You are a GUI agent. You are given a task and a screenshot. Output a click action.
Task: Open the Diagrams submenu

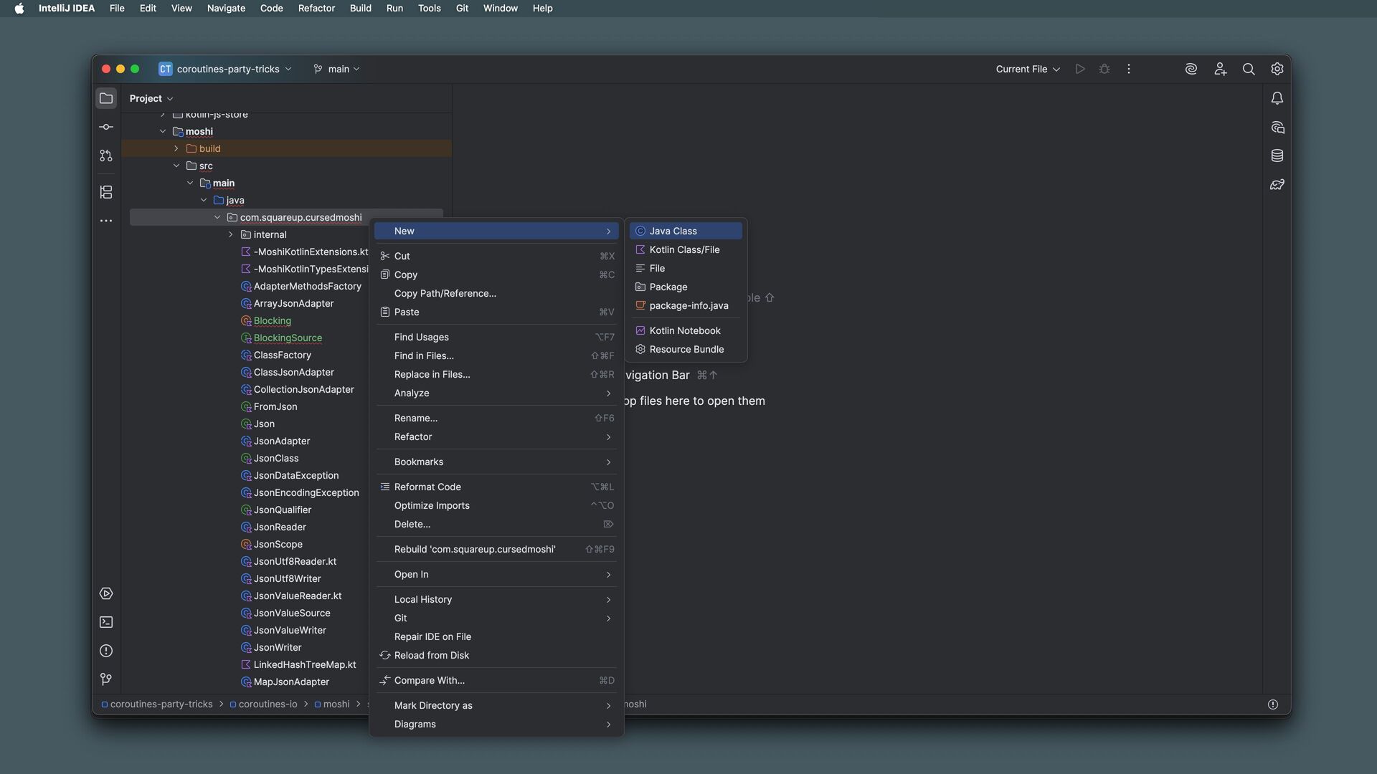(496, 724)
